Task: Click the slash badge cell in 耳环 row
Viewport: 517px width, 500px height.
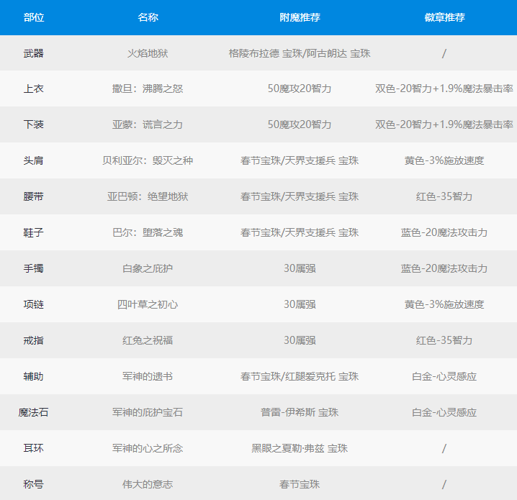Action: pyautogui.click(x=444, y=447)
